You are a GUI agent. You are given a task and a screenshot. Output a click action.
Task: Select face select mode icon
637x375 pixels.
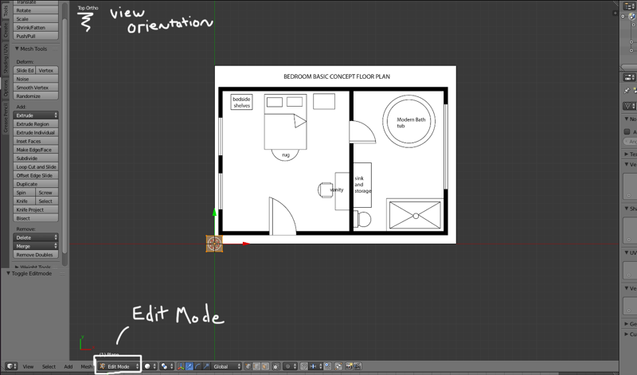[x=265, y=366]
